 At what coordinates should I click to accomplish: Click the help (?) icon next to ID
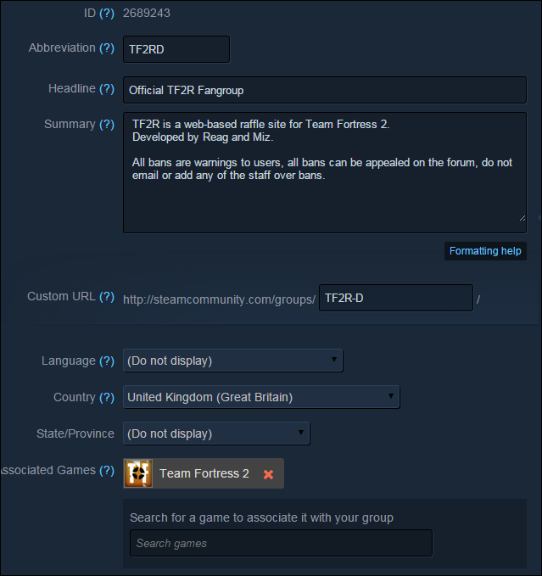pos(107,14)
